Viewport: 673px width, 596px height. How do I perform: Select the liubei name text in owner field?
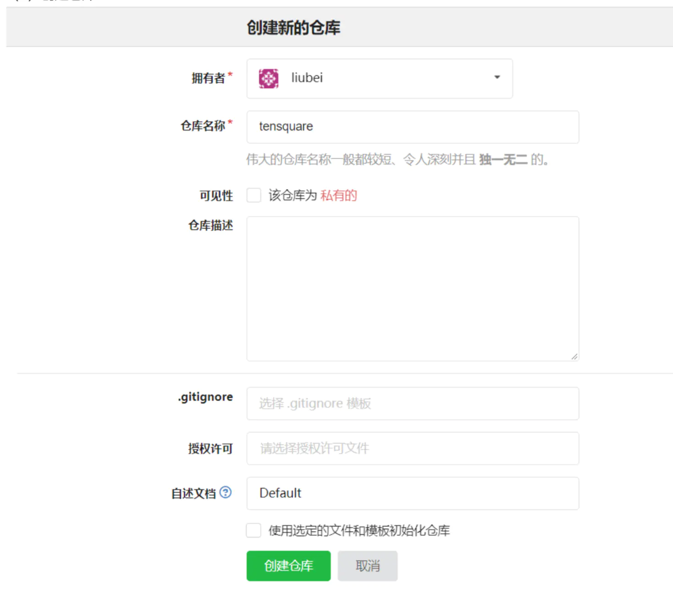tap(307, 77)
